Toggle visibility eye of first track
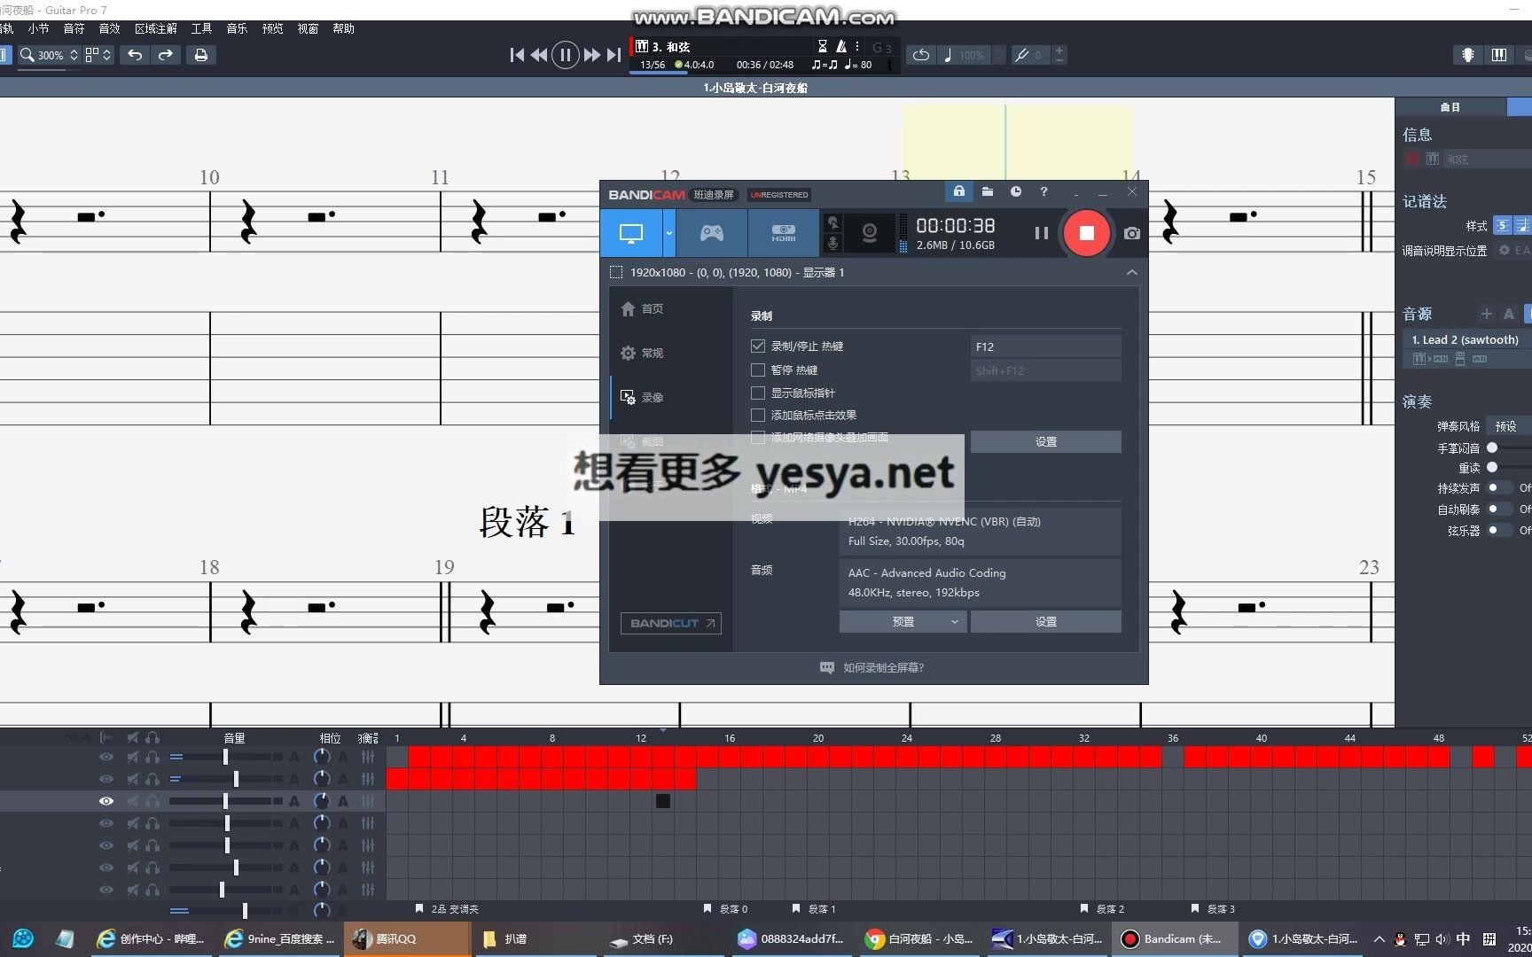 coord(106,757)
